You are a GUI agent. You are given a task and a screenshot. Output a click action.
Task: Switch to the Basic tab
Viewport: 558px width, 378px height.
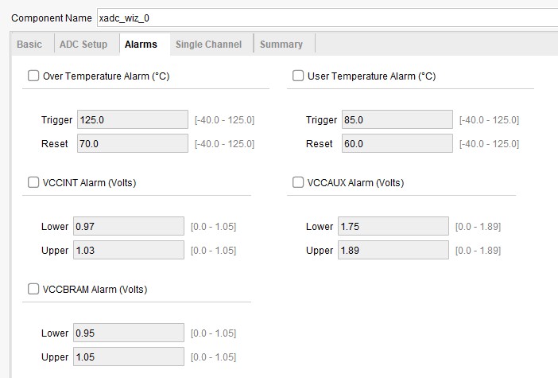(x=29, y=45)
